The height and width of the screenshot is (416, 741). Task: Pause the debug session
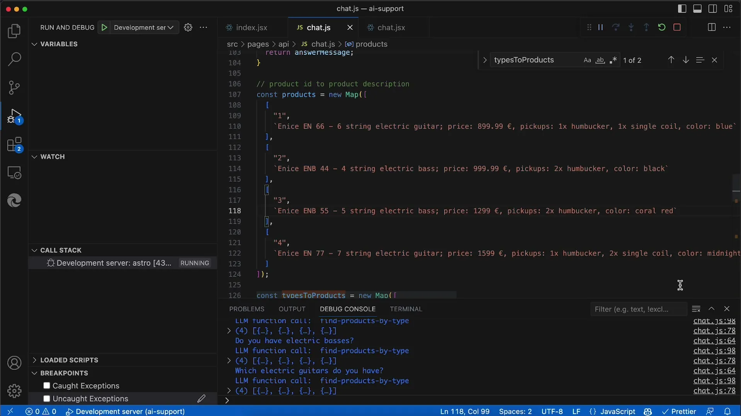tap(600, 27)
